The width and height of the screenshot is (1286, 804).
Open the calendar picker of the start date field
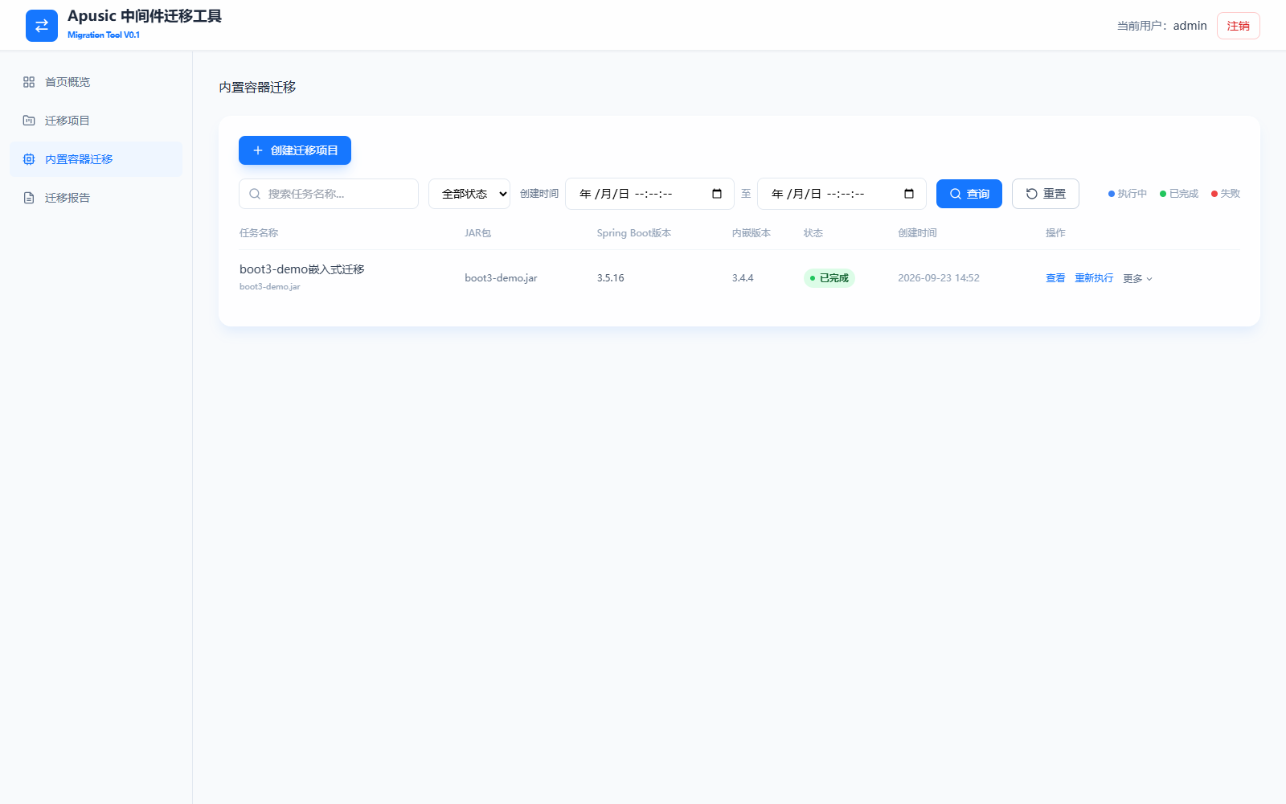coord(717,194)
